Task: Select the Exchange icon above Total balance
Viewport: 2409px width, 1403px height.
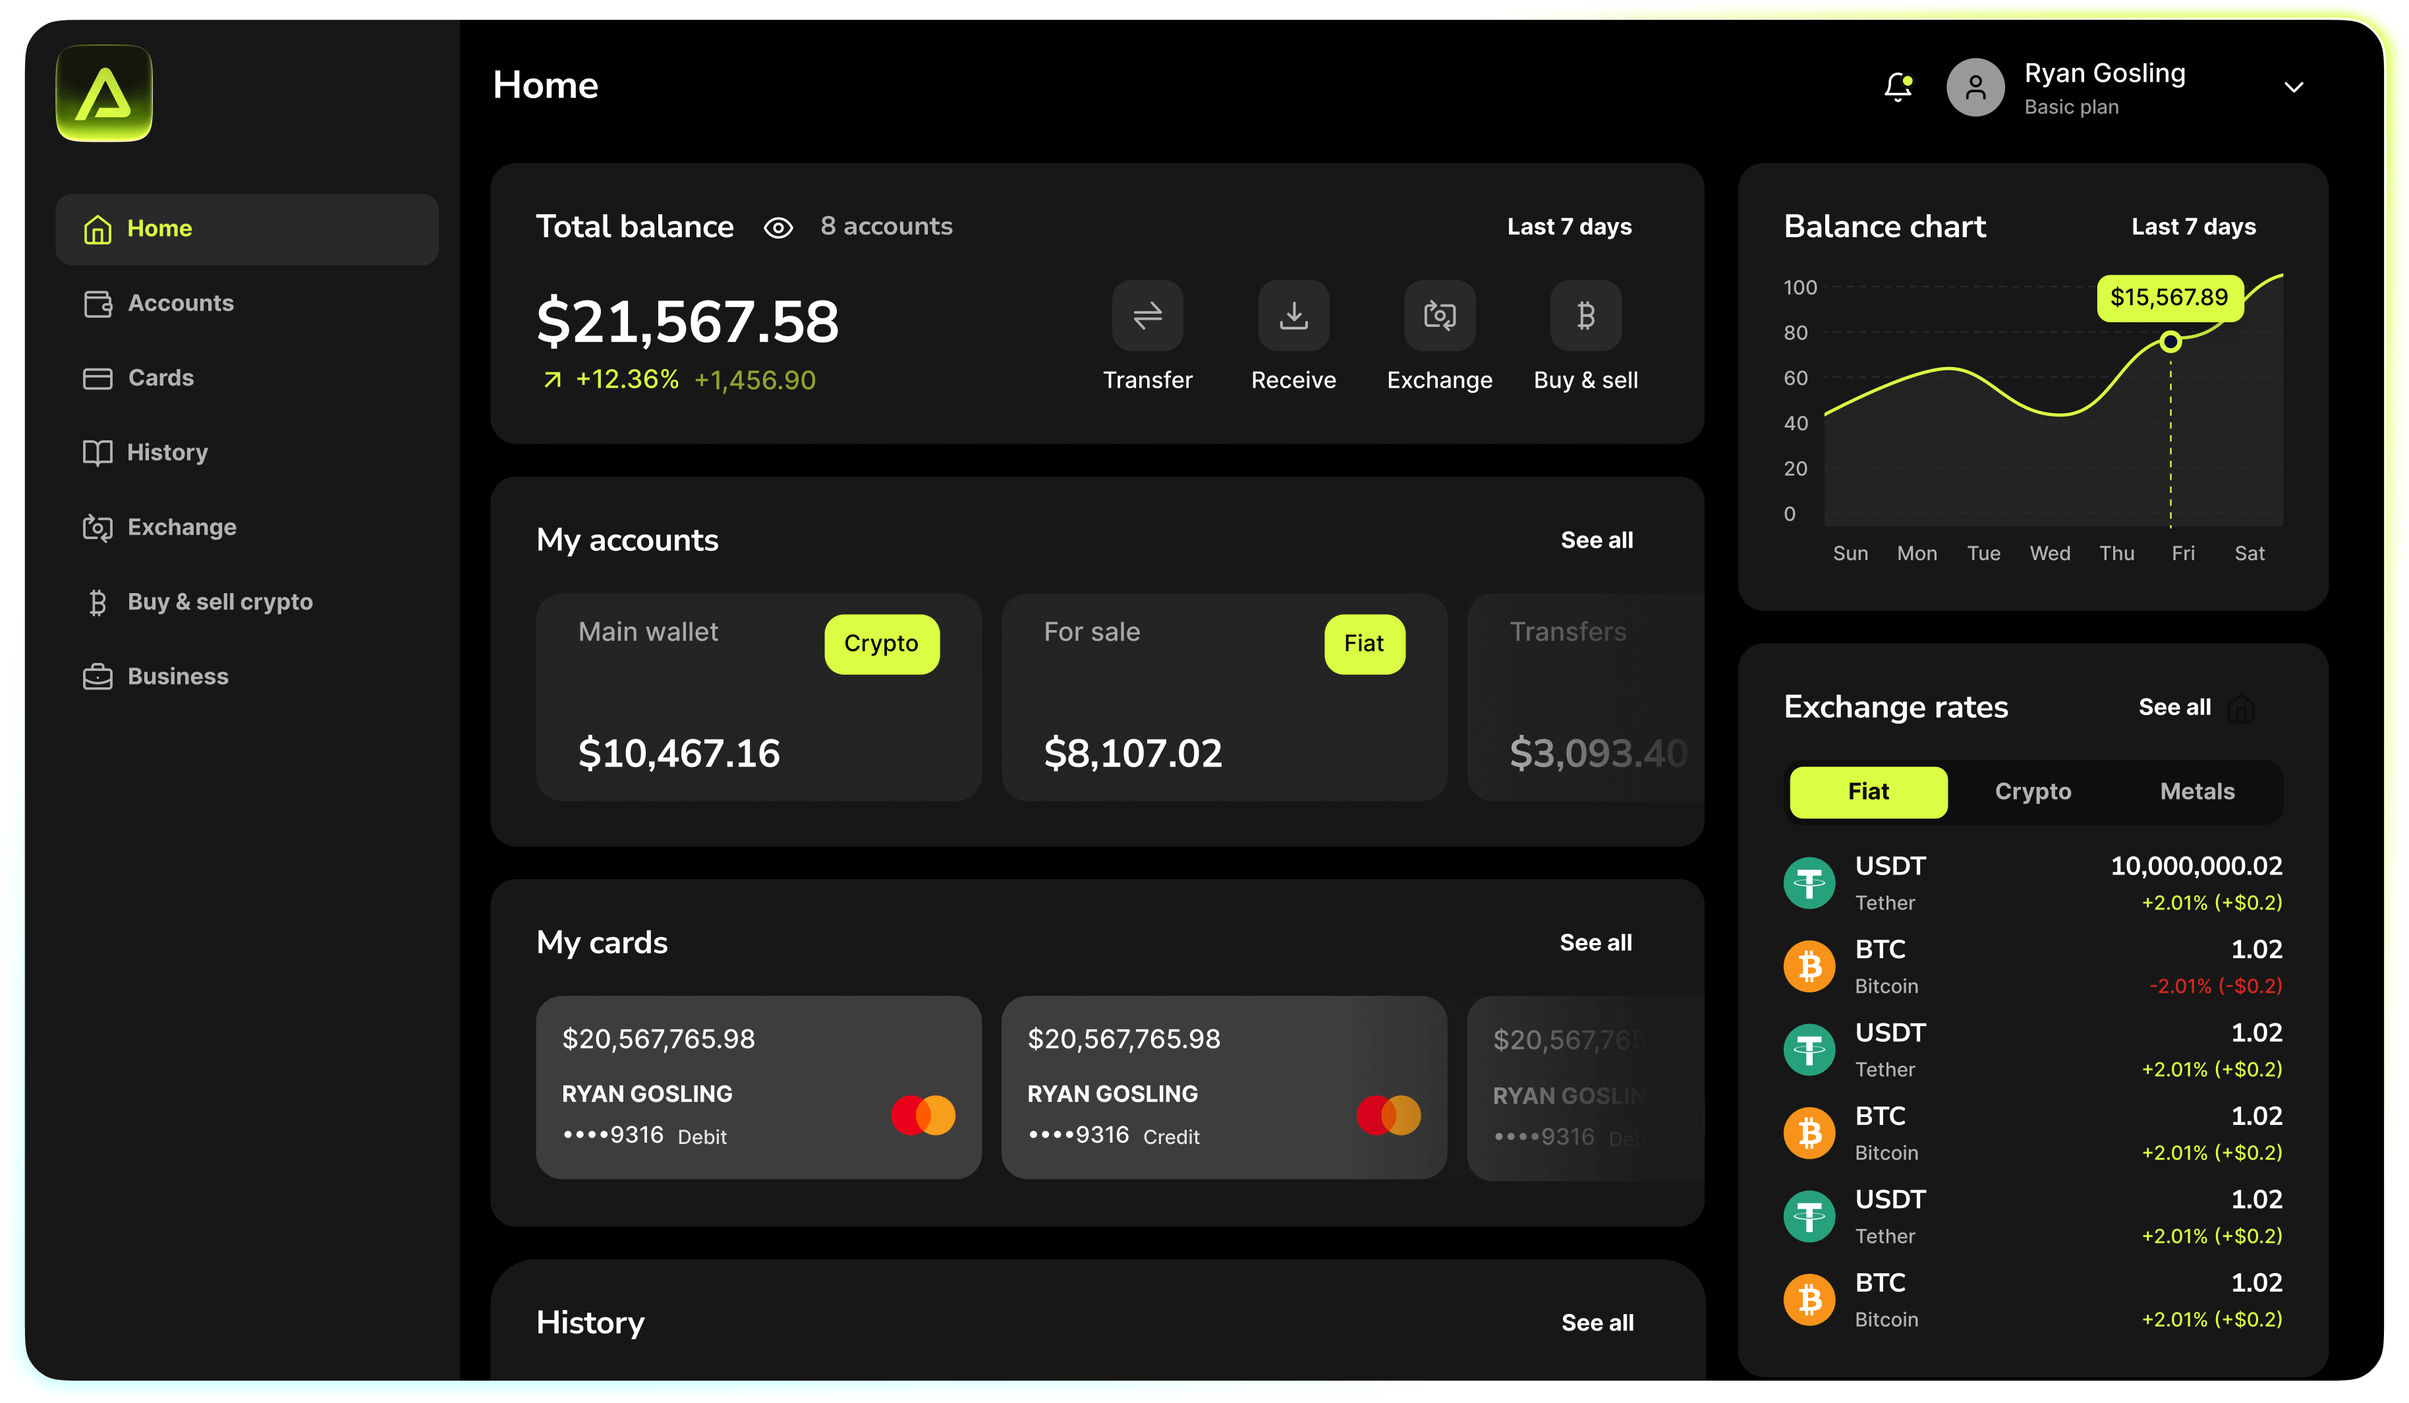Action: (x=1438, y=316)
